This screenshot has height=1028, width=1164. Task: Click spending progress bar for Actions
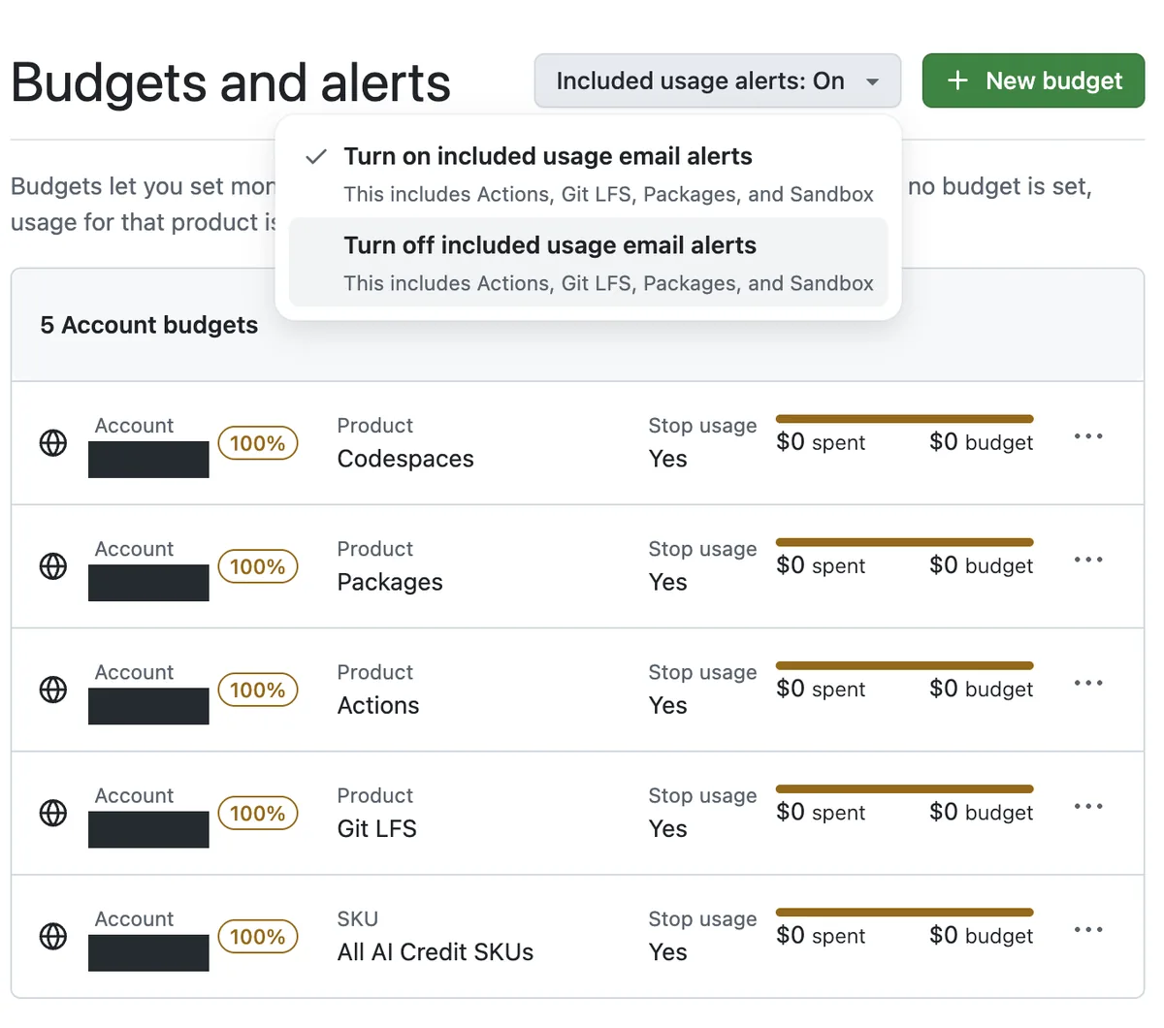pos(905,665)
